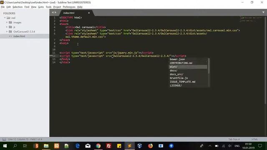The width and height of the screenshot is (267, 150).
Task: Open the notification center icon
Action: pyautogui.click(x=260, y=146)
